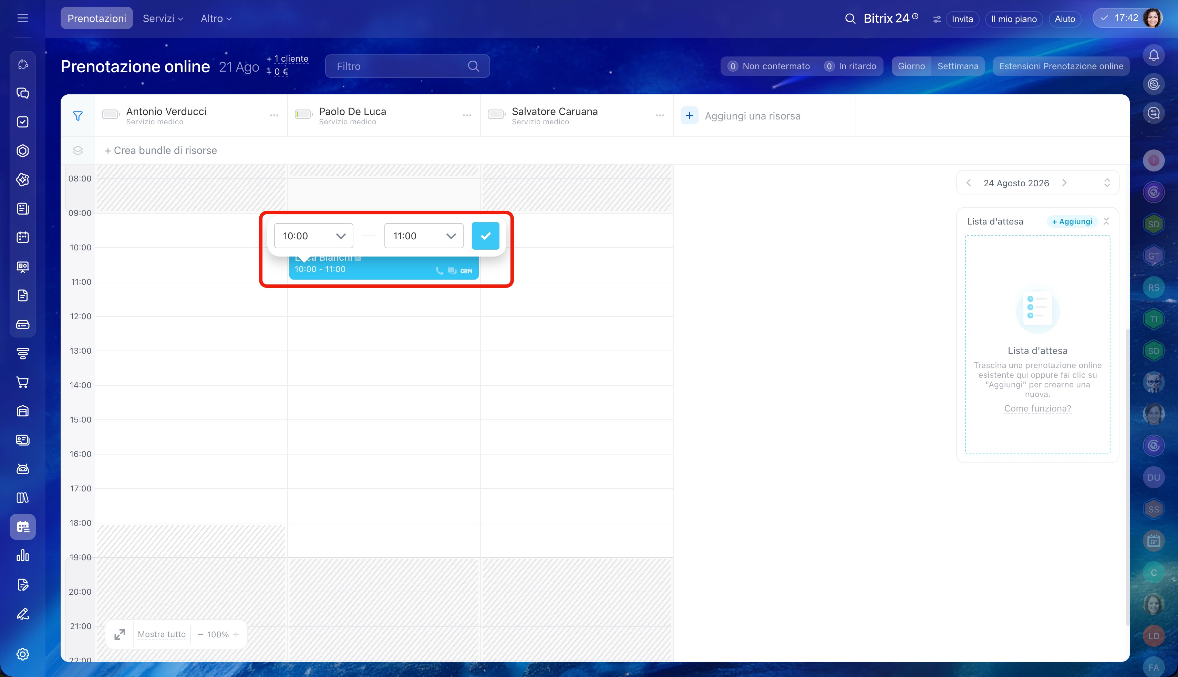1178x677 pixels.
Task: Toggle the Non confermato filter
Action: [x=769, y=66]
